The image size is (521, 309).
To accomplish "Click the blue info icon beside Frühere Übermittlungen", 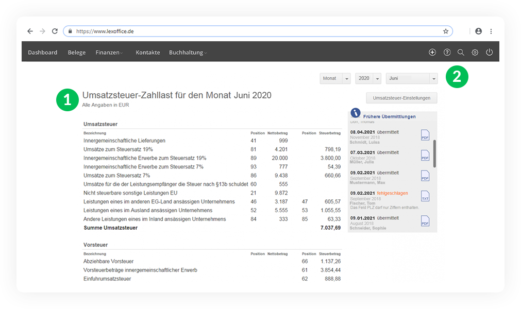I will click(x=356, y=113).
